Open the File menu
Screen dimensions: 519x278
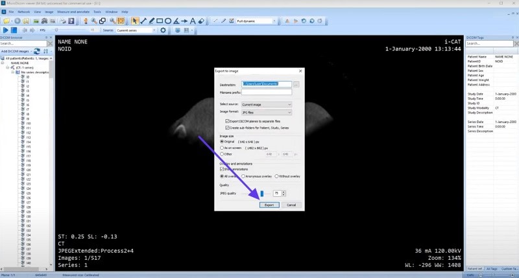coord(11,12)
